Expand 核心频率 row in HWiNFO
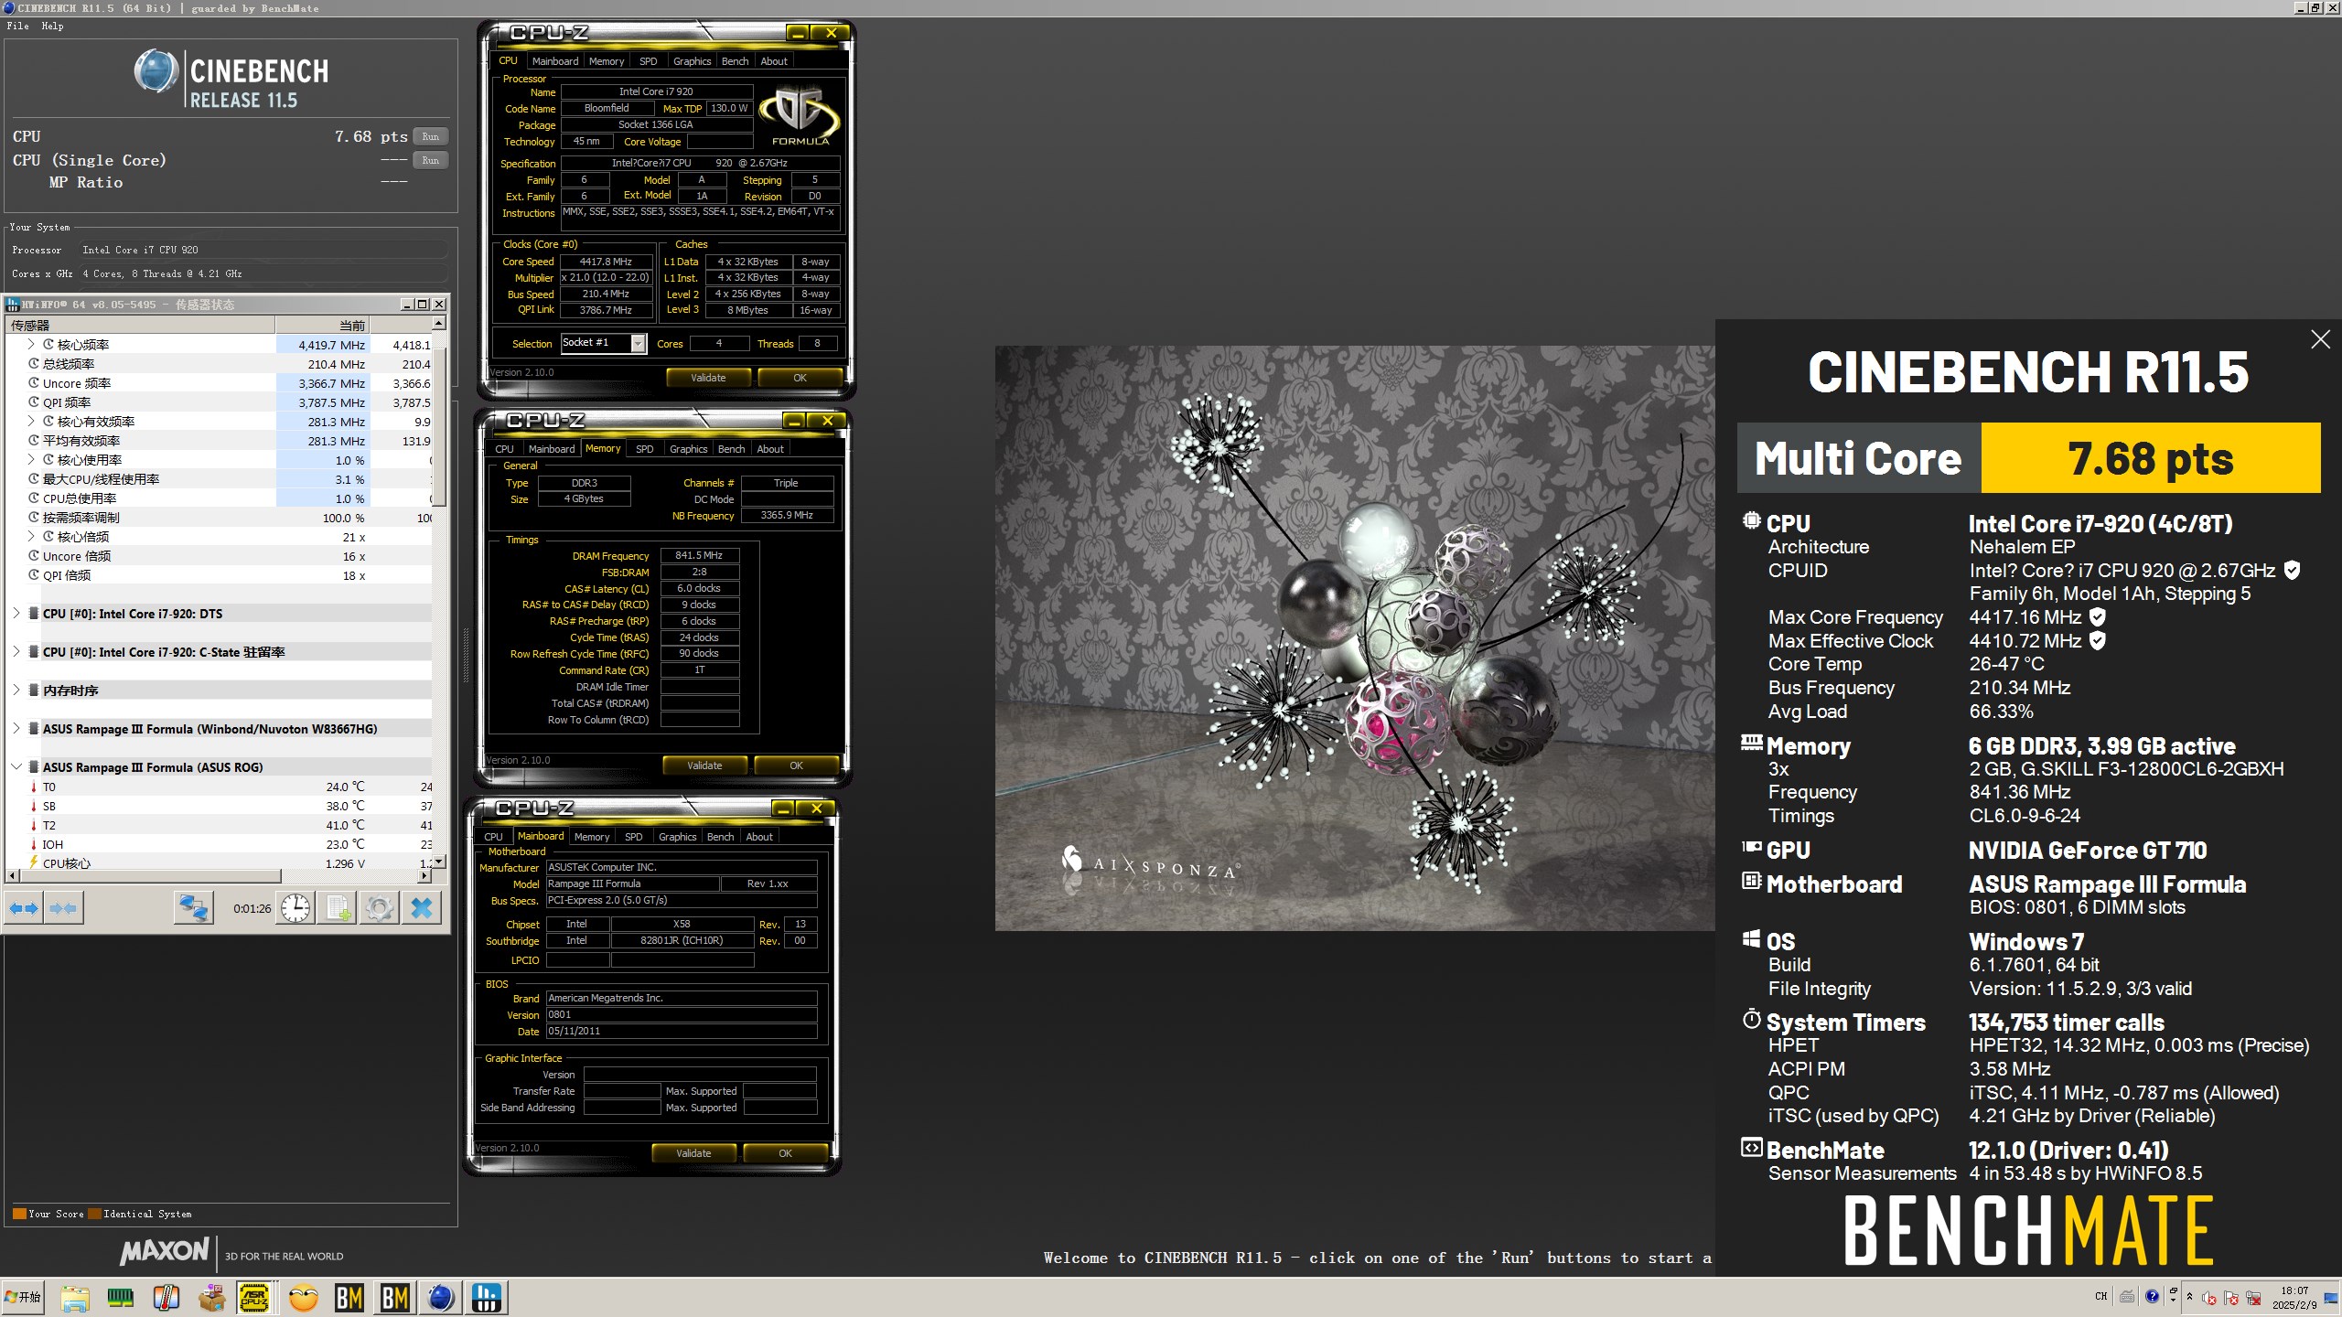 click(31, 345)
